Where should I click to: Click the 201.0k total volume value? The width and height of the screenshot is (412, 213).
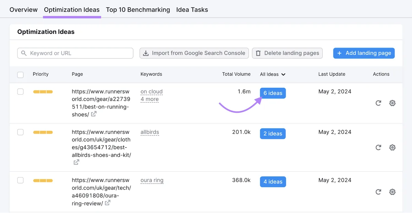coord(241,132)
